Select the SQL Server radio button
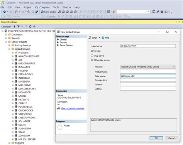The image size is (183, 145). (x=92, y=56)
